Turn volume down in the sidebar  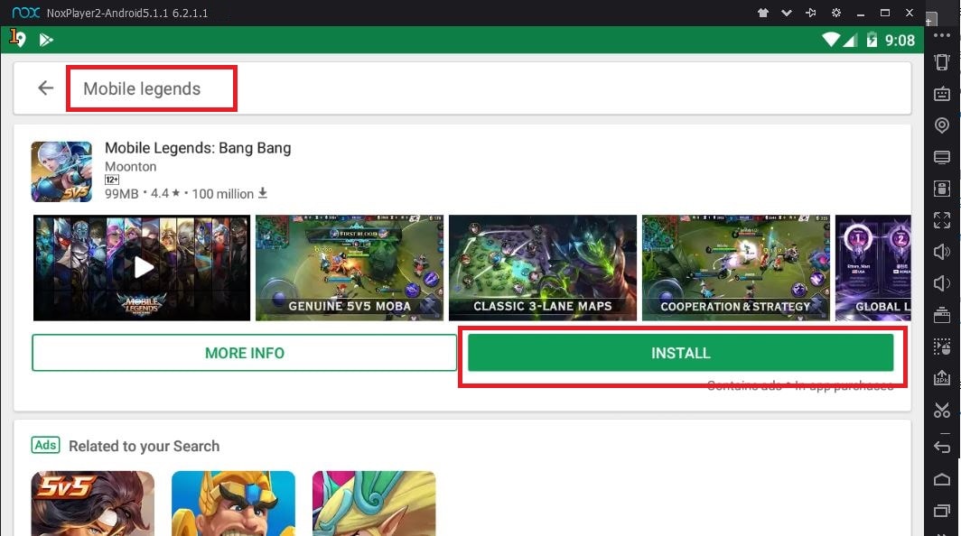(942, 283)
